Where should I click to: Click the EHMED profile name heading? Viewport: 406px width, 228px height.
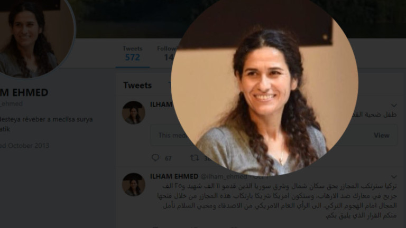(x=24, y=92)
